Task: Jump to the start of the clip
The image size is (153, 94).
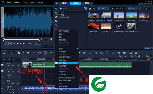Action: [x=15, y=44]
